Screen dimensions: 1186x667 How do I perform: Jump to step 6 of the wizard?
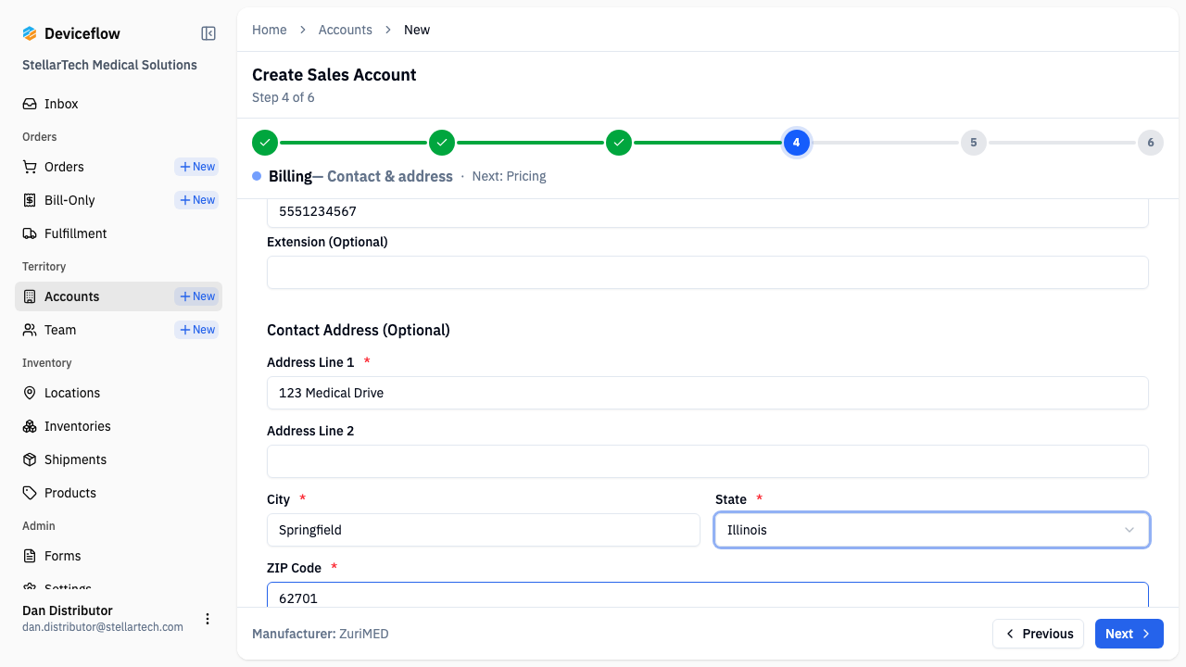[x=1151, y=143]
